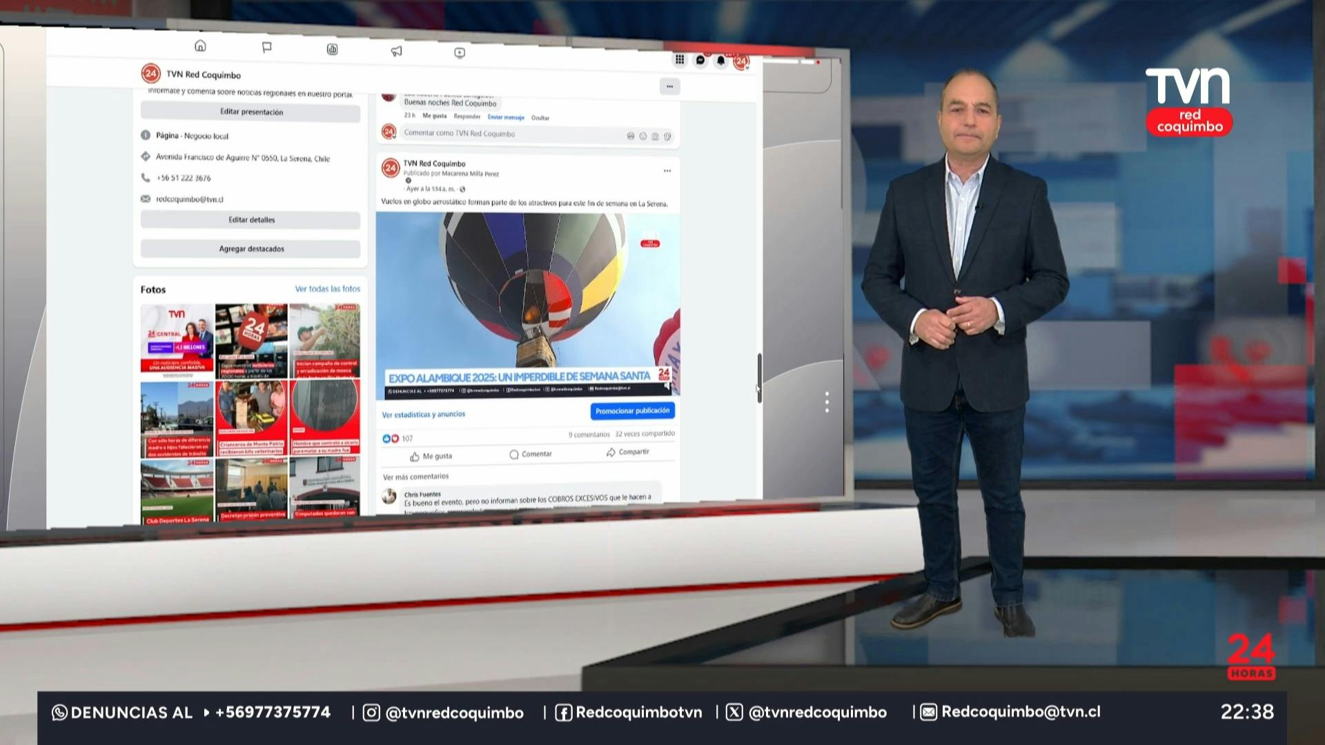Open the Hombre que contrató a sicario photo
This screenshot has width=1325, height=745.
tap(325, 417)
